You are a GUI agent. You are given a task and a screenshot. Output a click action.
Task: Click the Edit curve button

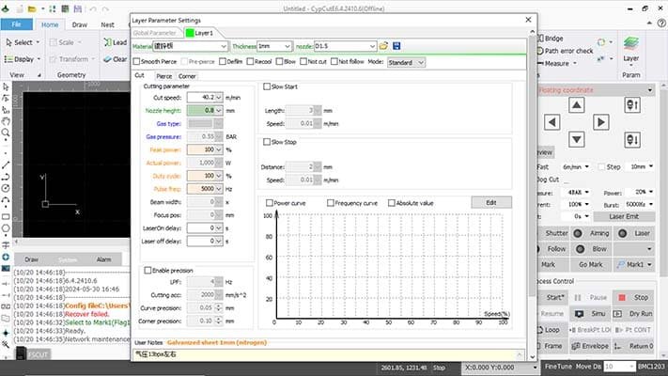491,202
